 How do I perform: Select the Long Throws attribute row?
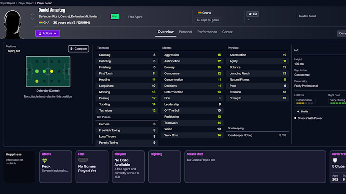pos(127,137)
